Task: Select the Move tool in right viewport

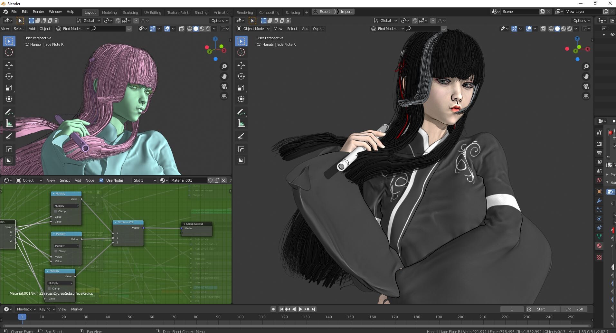Action: 241,65
